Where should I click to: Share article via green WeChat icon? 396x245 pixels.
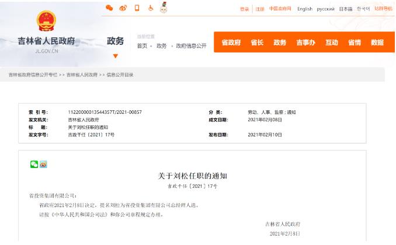34,164
